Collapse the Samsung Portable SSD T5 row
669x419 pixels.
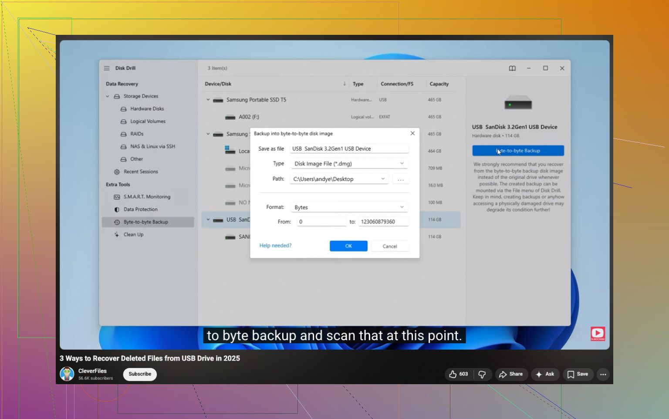208,100
